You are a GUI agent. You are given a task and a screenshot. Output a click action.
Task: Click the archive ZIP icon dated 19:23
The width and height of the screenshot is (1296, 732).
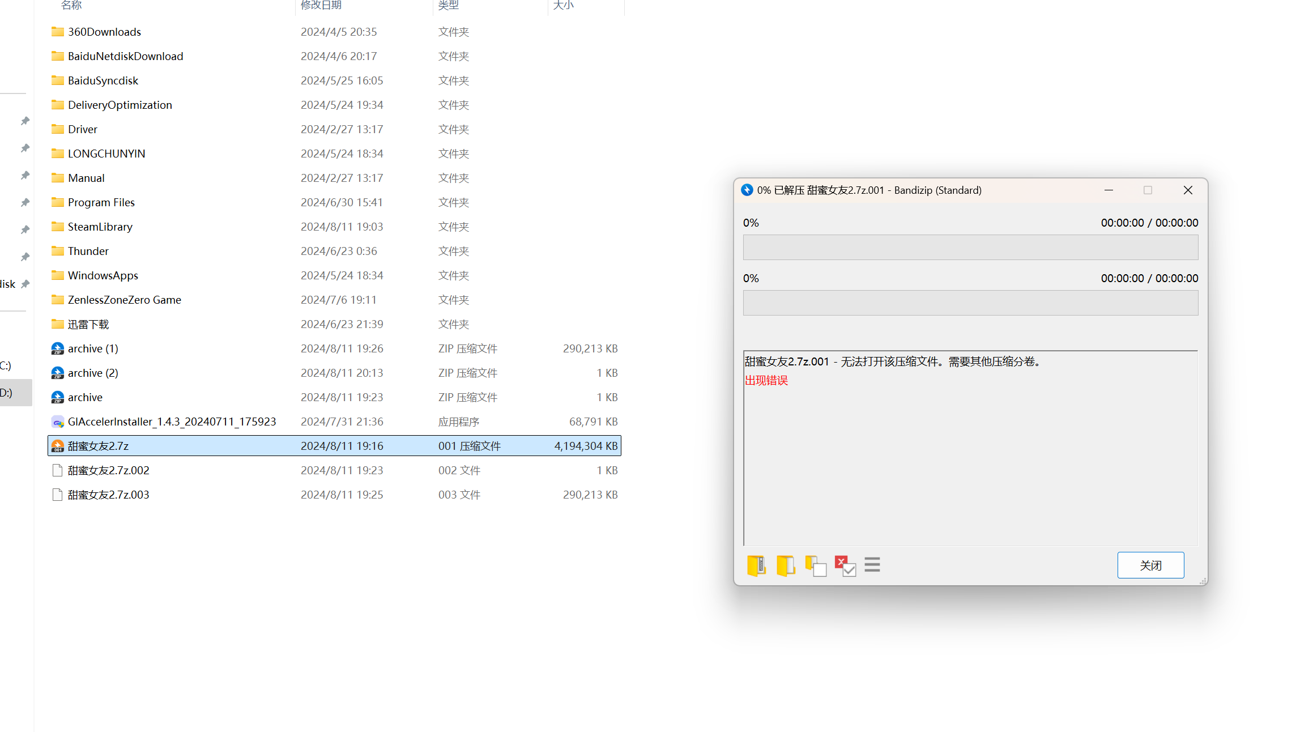[57, 397]
